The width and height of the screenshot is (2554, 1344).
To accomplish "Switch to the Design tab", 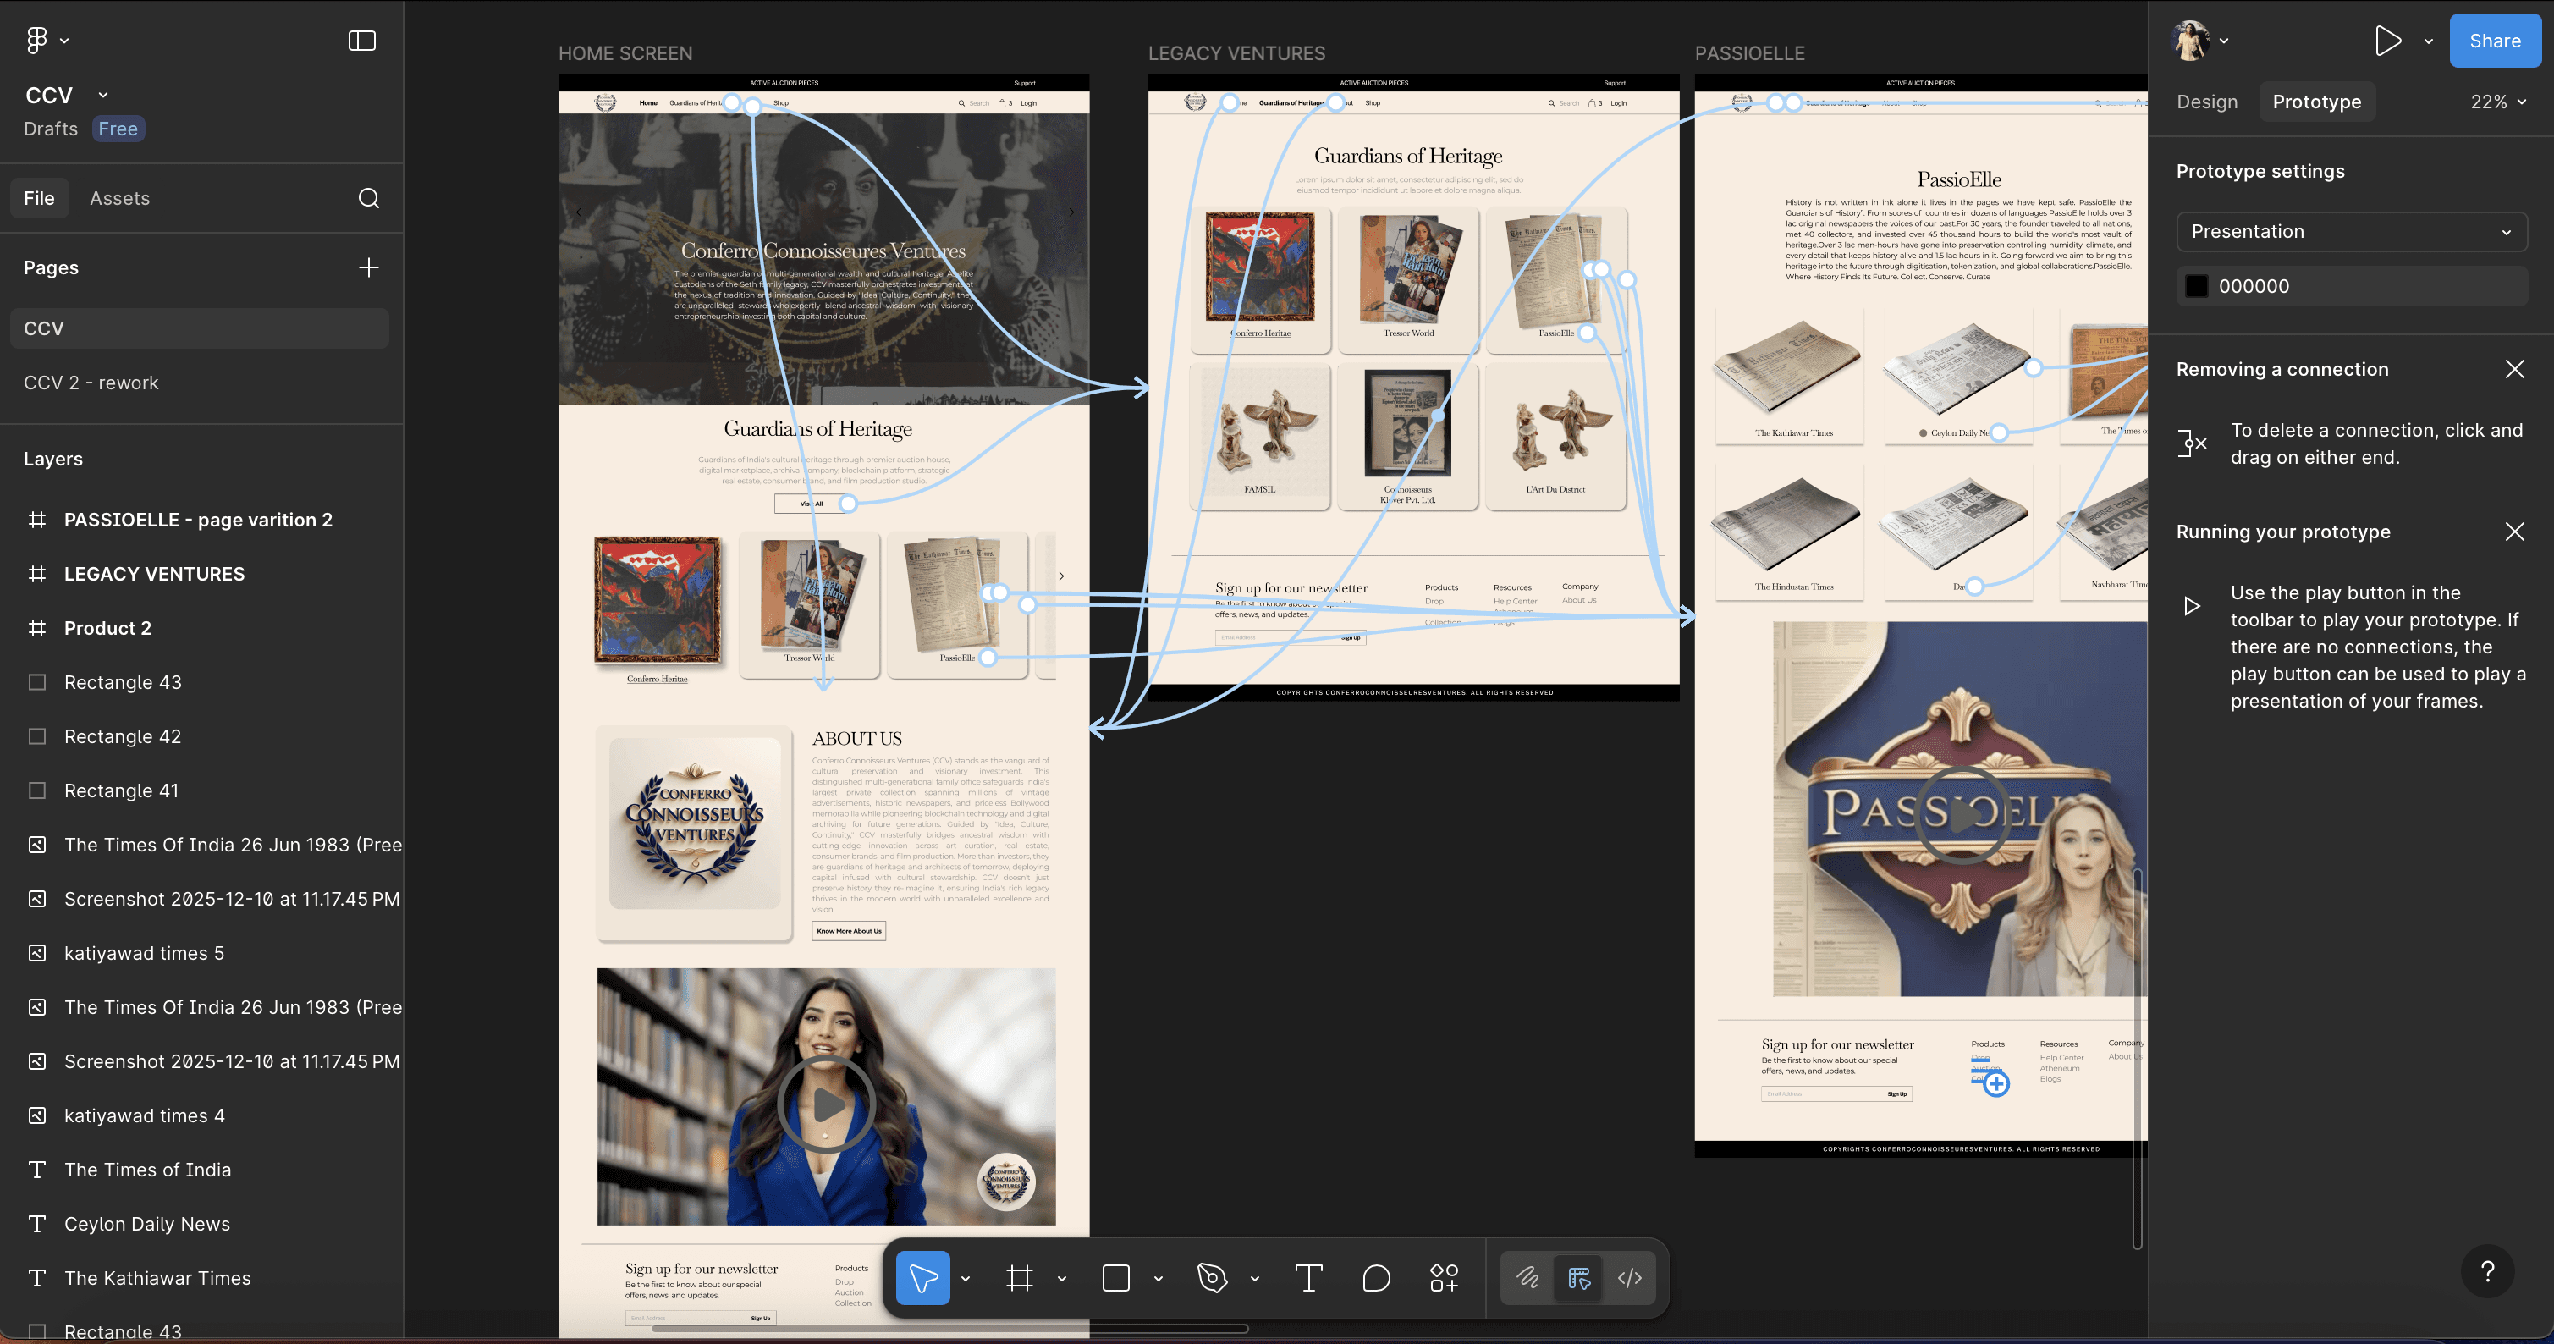I will tap(2207, 102).
